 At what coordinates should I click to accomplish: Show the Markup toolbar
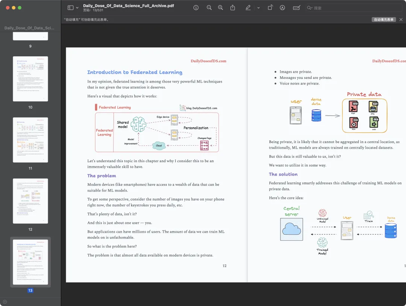(282, 8)
